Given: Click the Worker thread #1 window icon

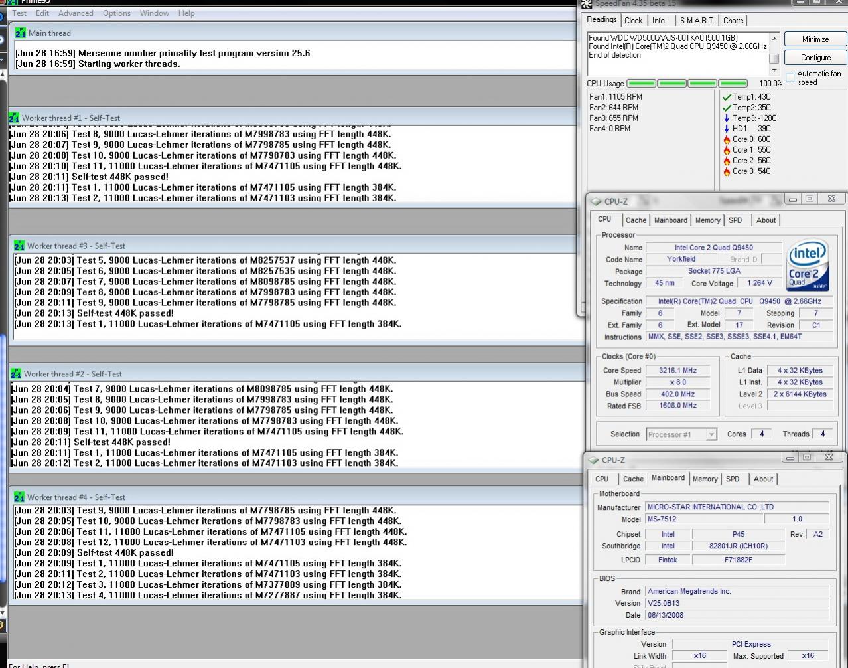Looking at the screenshot, I should pyautogui.click(x=14, y=118).
